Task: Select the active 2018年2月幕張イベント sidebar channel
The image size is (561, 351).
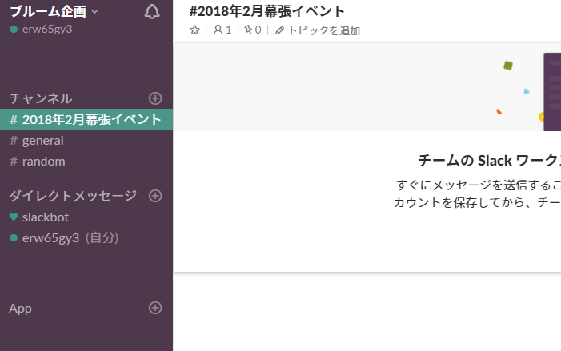Action: tap(86, 119)
